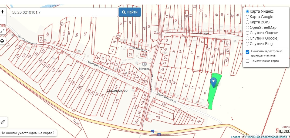Select Спутник Яндекс satellite layer

(247, 33)
